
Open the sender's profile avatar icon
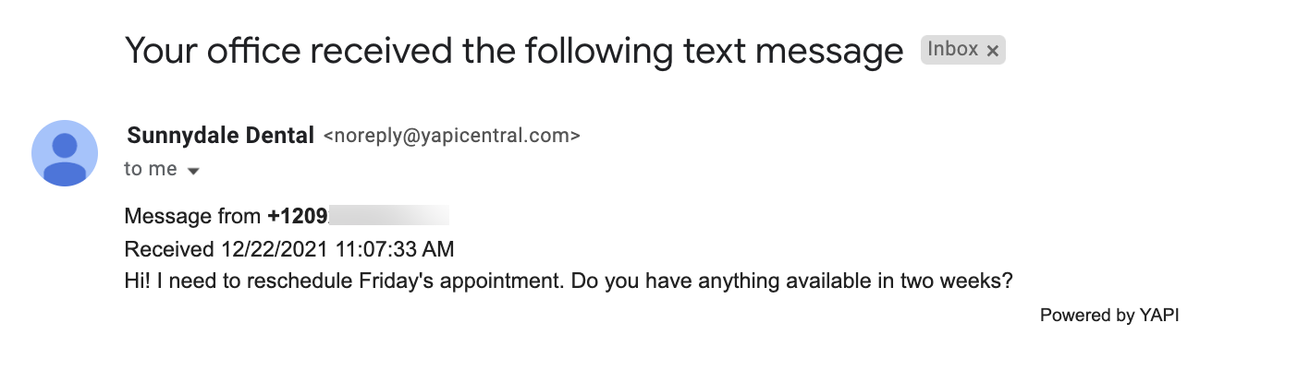pyautogui.click(x=65, y=153)
